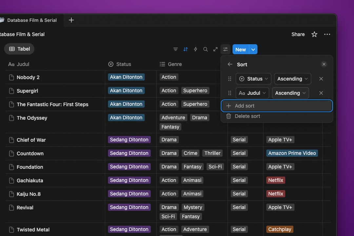Click the page title breadcrumb below the tab

pyautogui.click(x=22, y=34)
